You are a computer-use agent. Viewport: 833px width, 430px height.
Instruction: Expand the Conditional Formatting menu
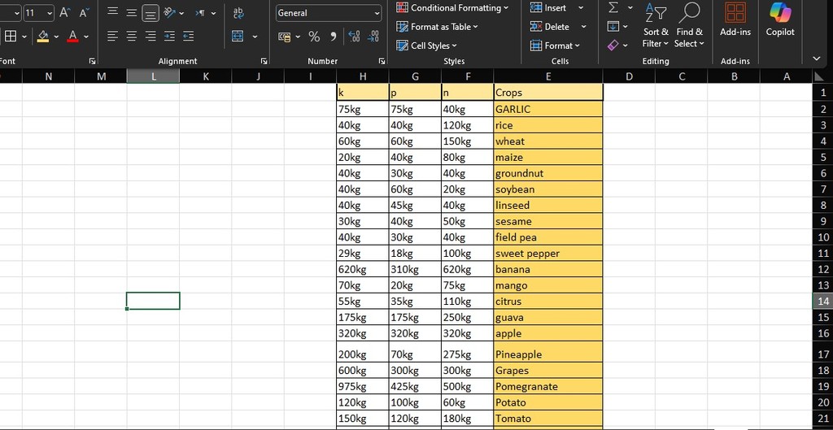pyautogui.click(x=452, y=8)
